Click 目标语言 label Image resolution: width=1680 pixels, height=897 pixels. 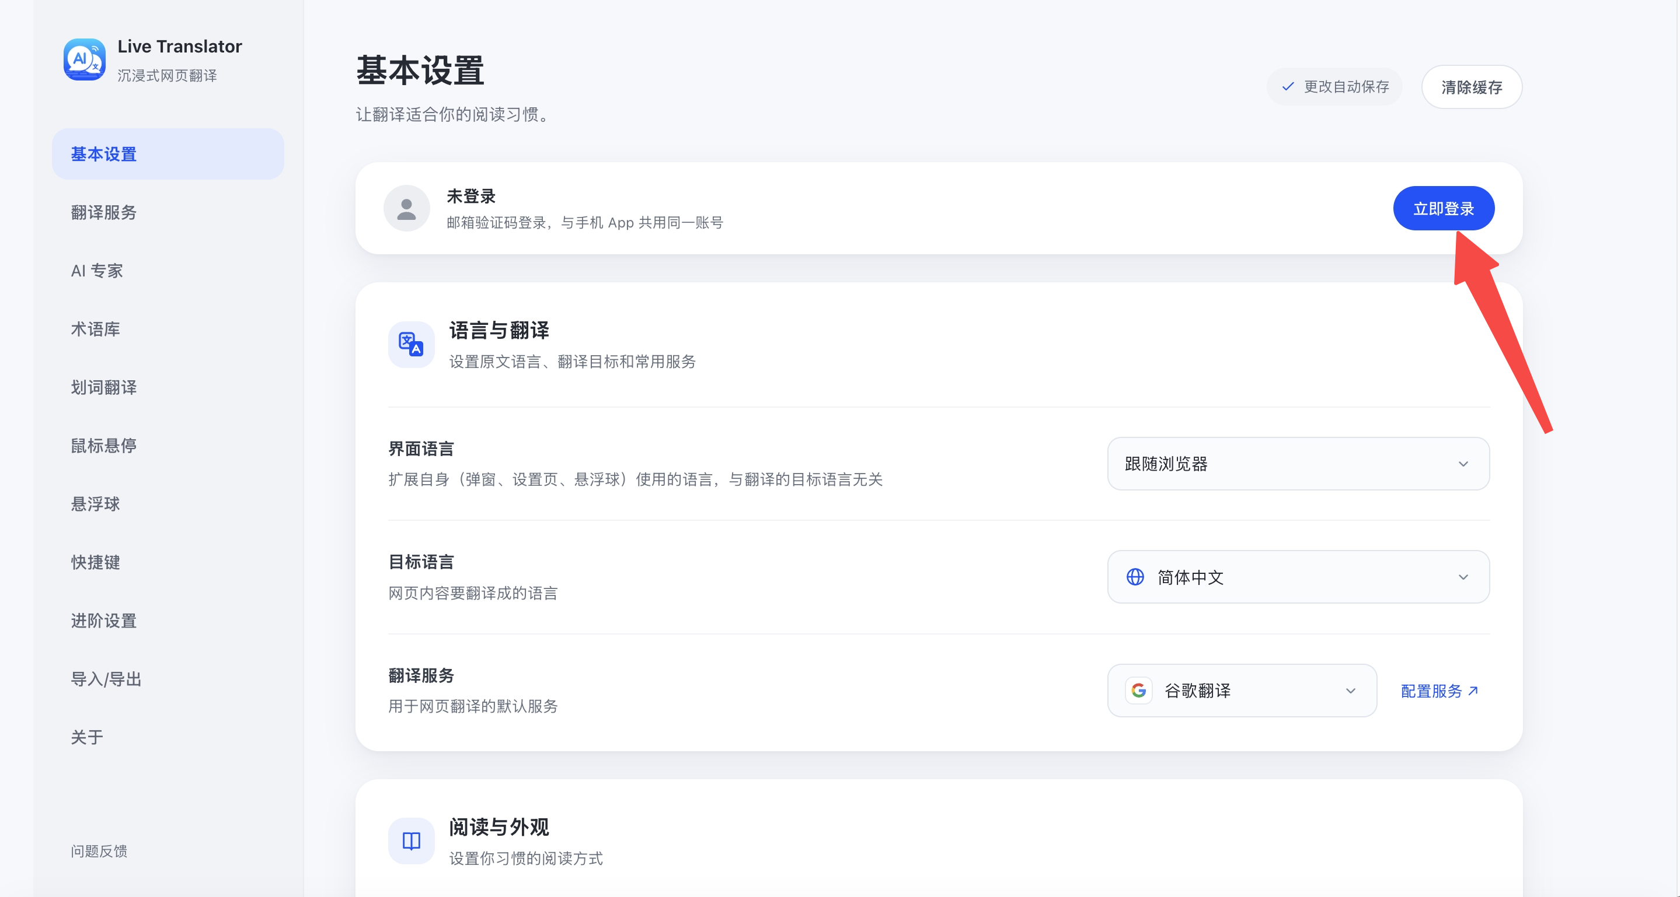click(421, 562)
